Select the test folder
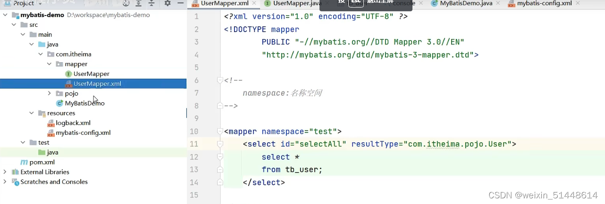The width and height of the screenshot is (605, 204). (x=44, y=142)
